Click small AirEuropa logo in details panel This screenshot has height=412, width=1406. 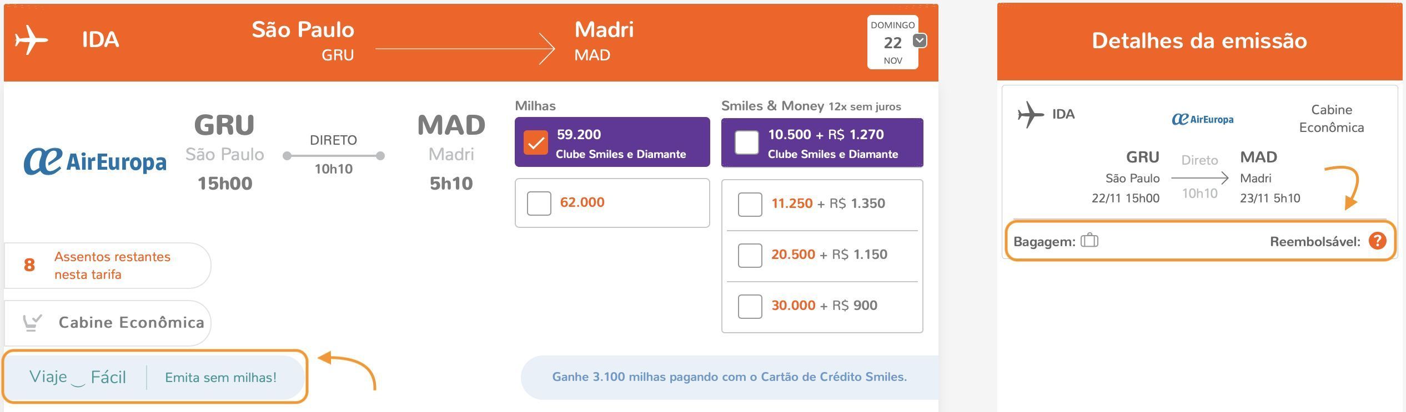[x=1202, y=119]
